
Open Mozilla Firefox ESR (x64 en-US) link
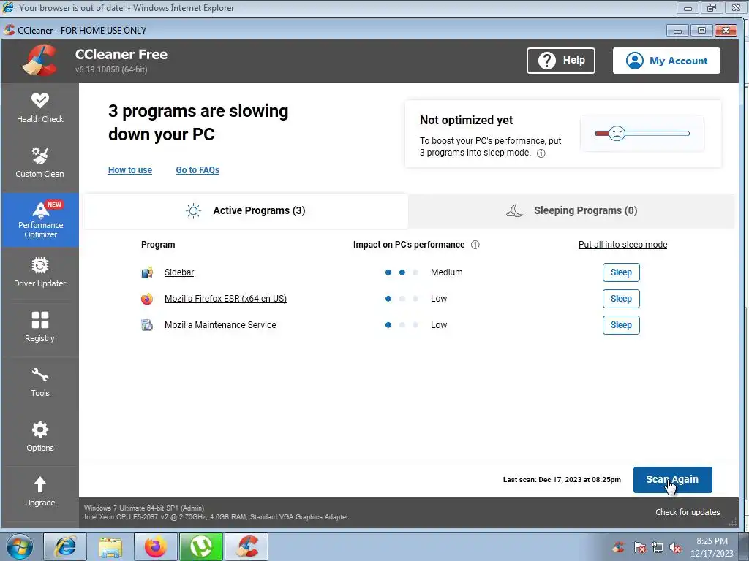click(x=225, y=299)
